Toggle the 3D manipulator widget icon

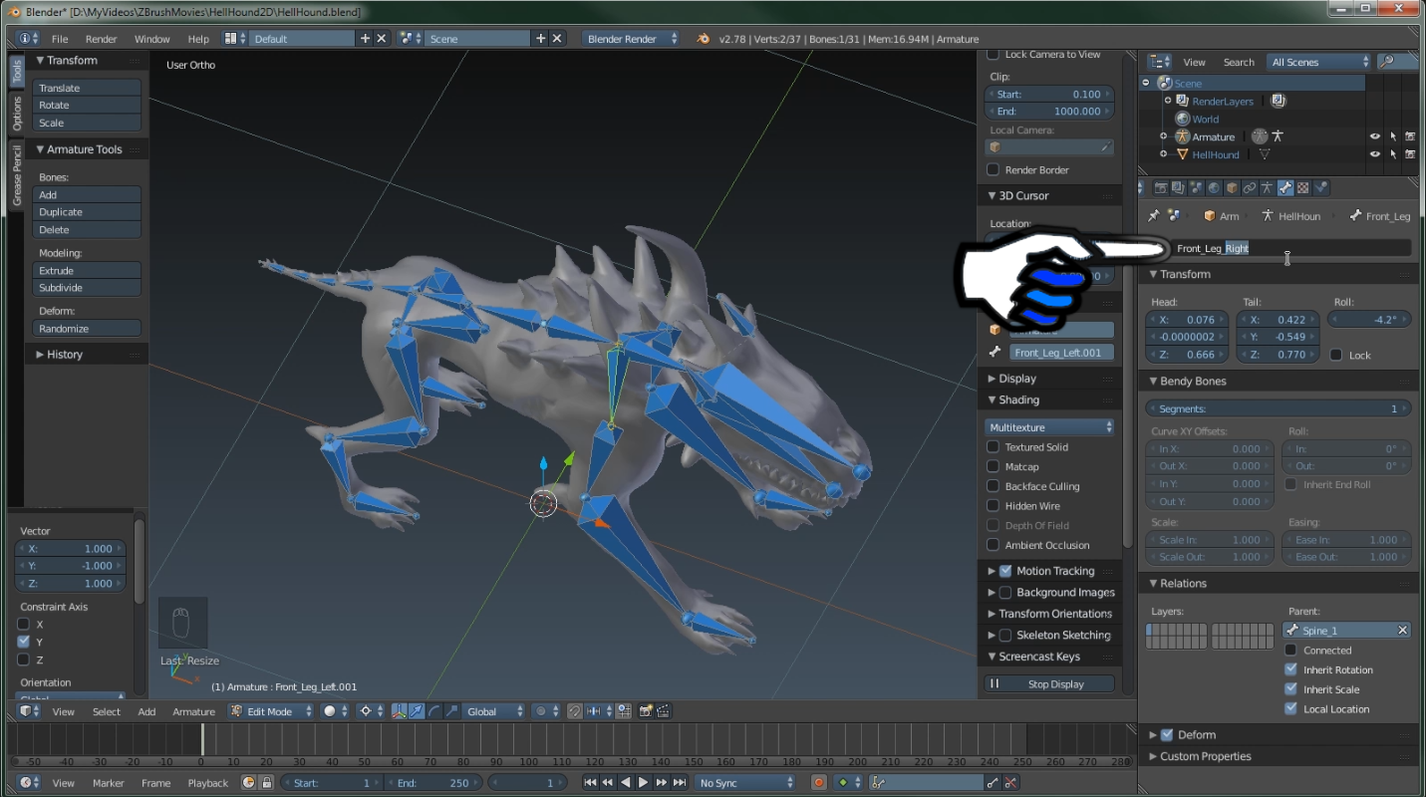400,711
